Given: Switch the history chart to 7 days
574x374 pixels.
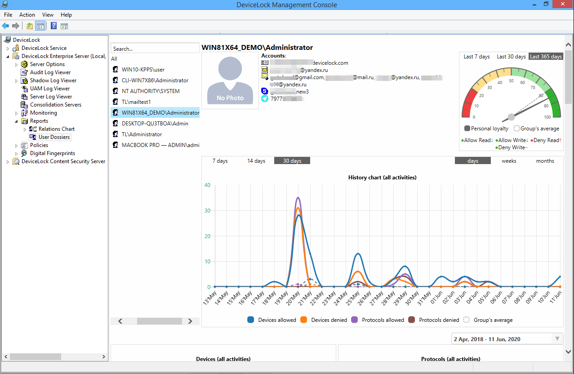Looking at the screenshot, I should pyautogui.click(x=220, y=161).
